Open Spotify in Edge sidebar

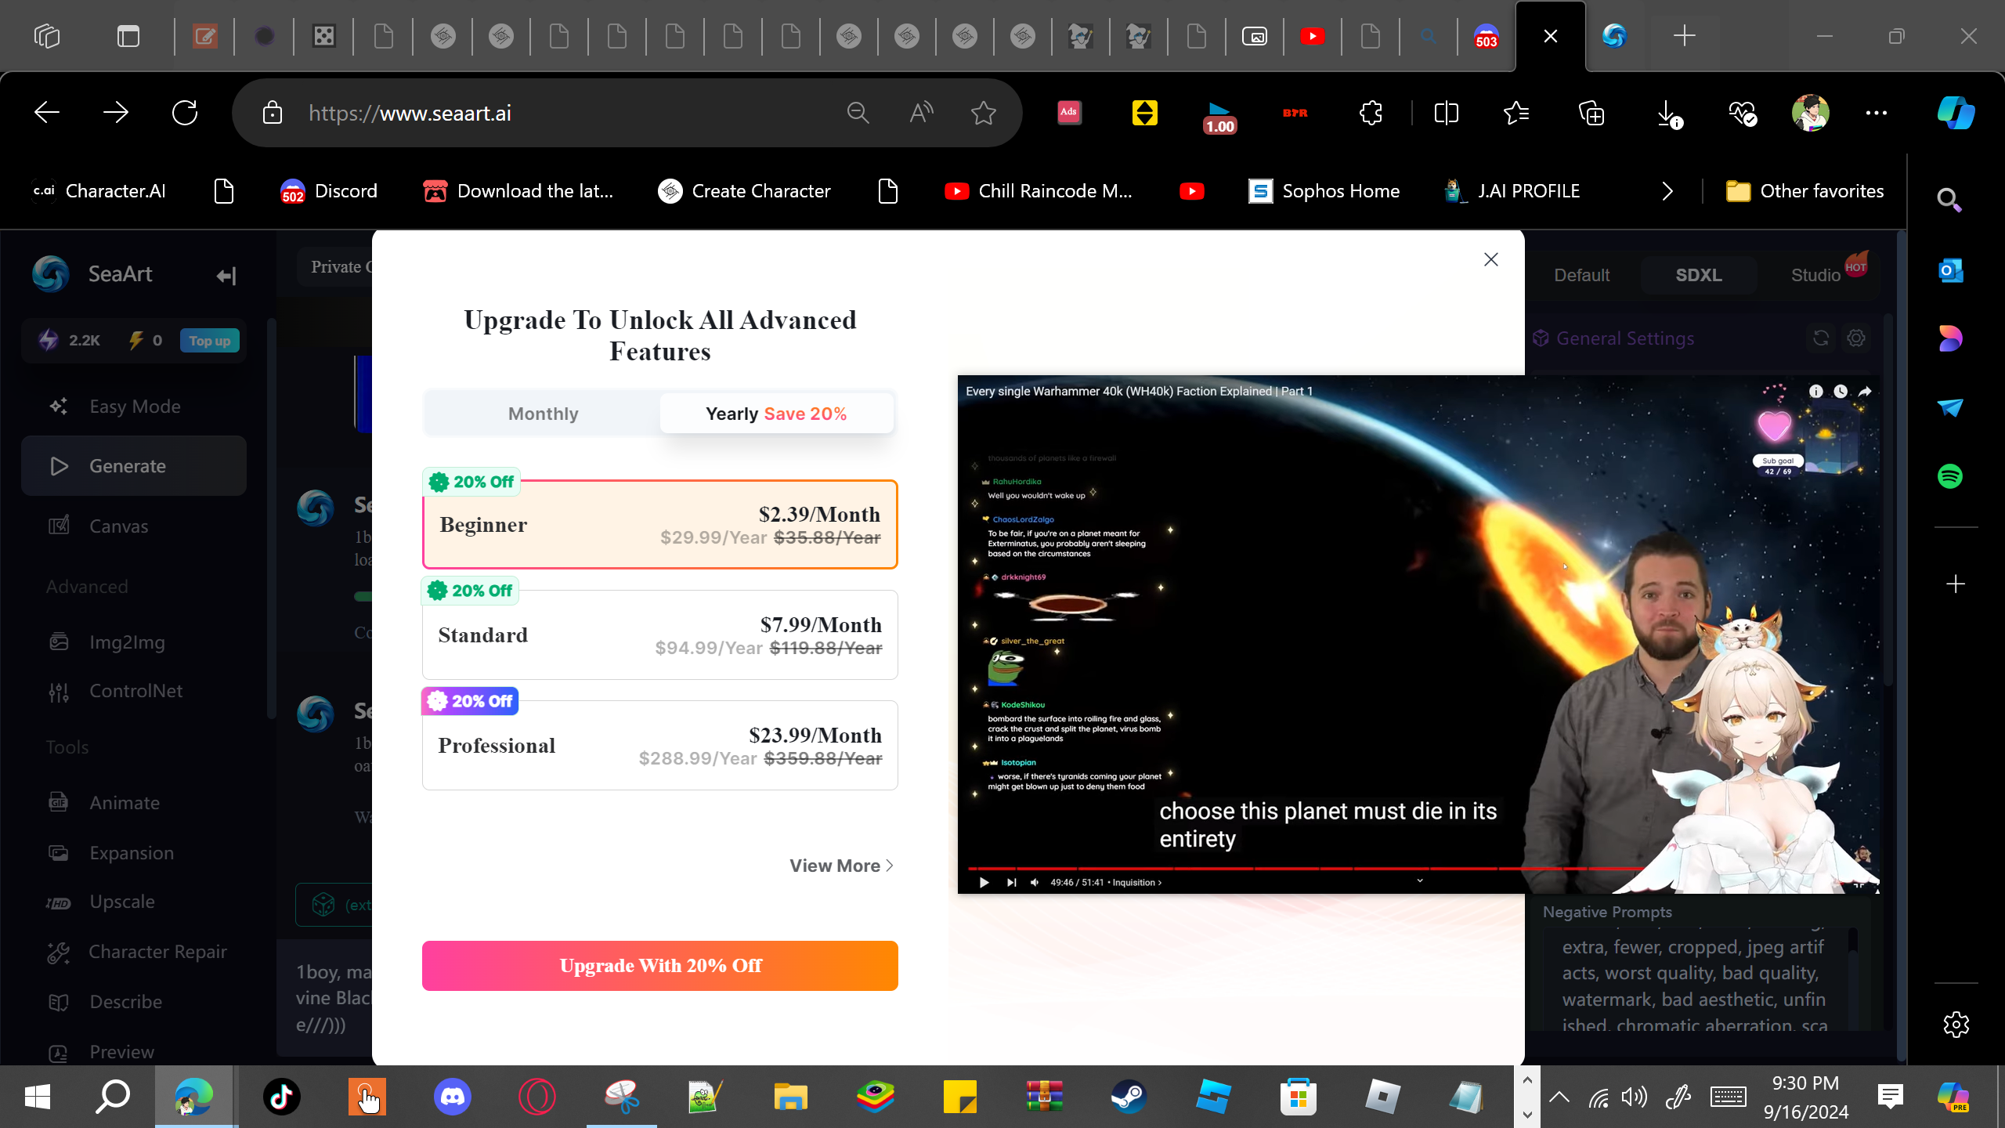tap(1949, 476)
